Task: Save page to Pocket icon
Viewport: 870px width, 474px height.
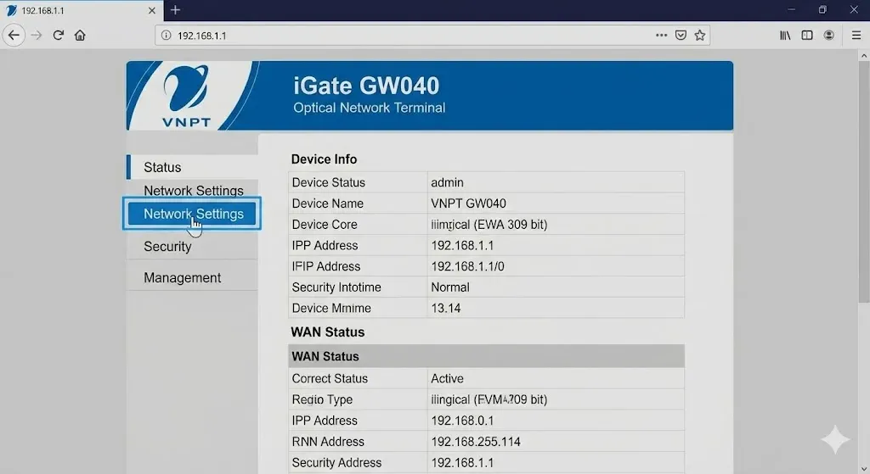Action: (681, 36)
